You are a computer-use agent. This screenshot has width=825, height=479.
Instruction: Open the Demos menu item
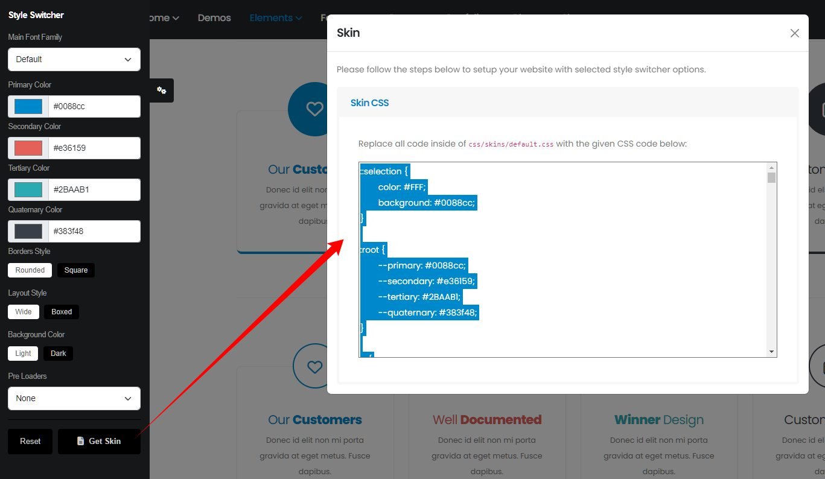point(214,18)
